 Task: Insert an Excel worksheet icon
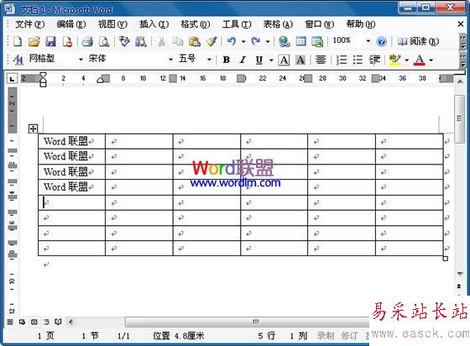317,41
